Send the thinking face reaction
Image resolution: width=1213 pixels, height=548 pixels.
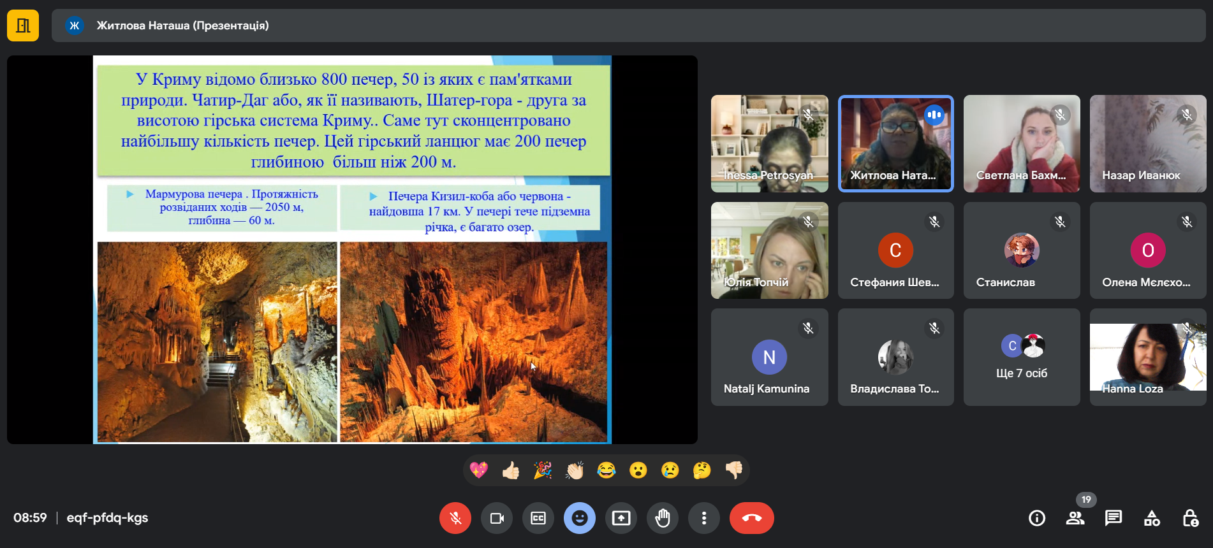[702, 470]
